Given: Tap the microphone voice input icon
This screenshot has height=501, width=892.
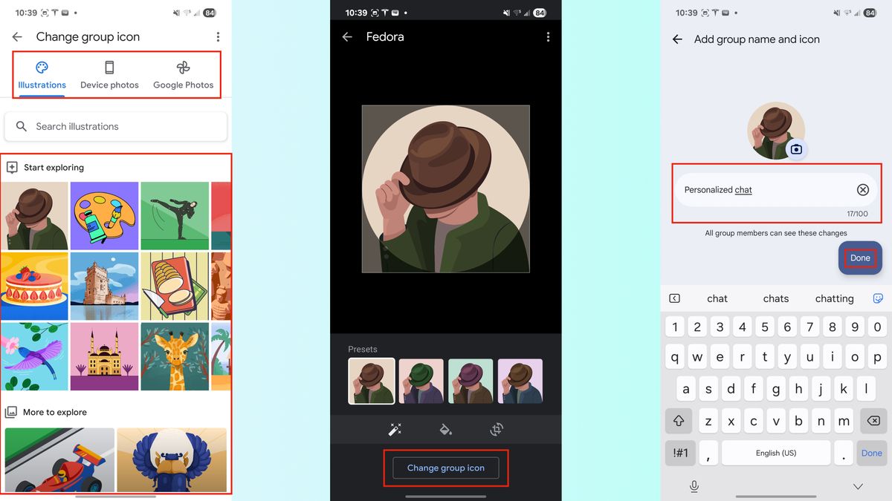Looking at the screenshot, I should 694,486.
